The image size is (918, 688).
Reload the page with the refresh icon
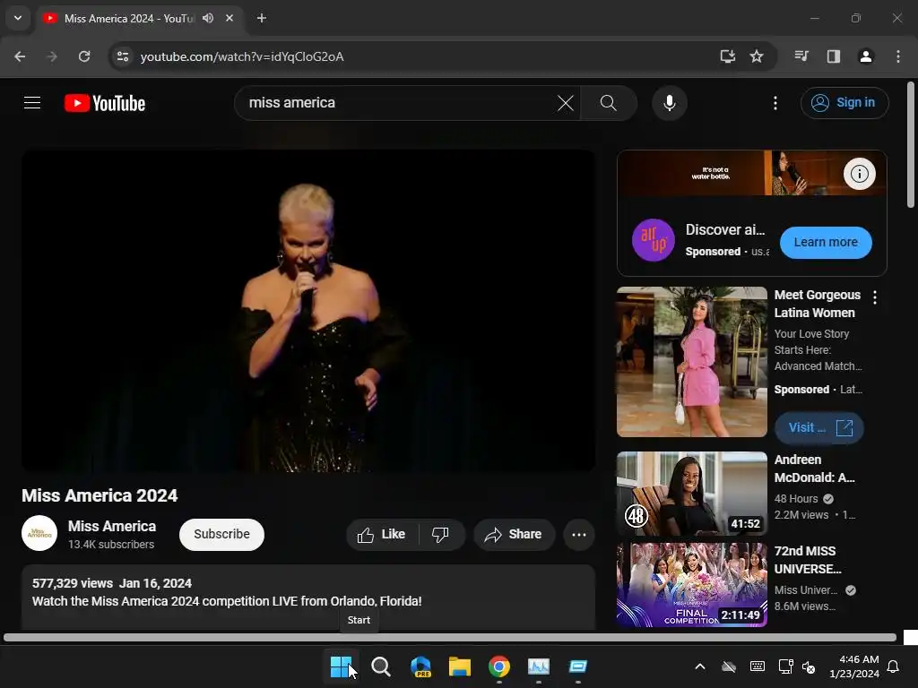point(84,56)
